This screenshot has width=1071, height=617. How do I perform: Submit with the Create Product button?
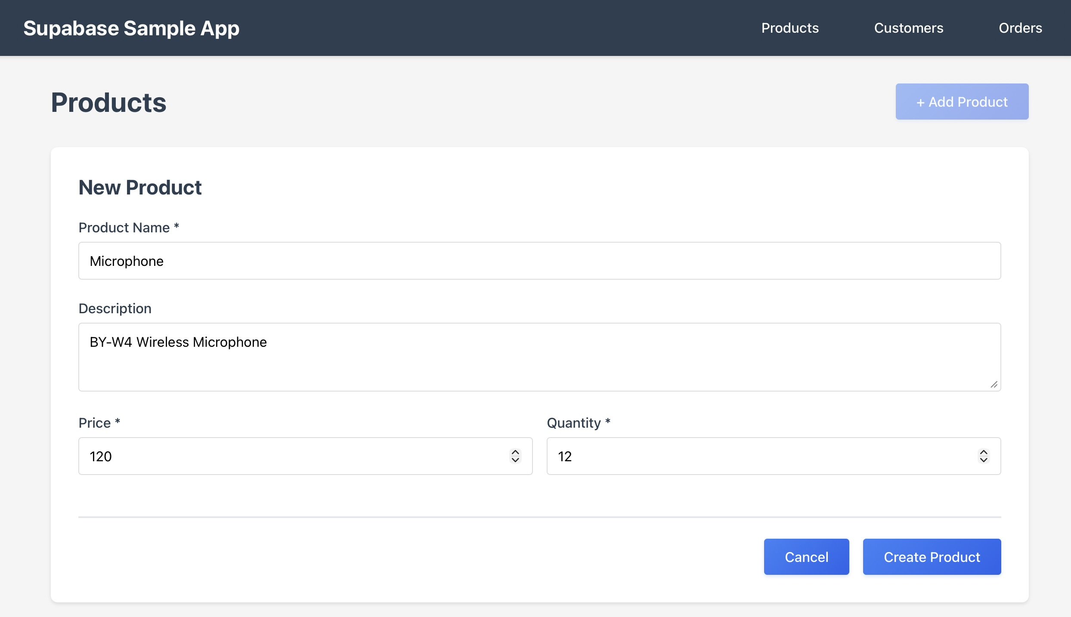click(932, 557)
